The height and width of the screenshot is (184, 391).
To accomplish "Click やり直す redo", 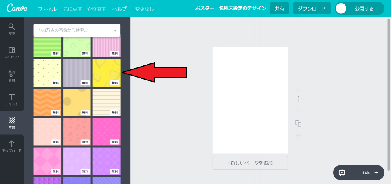I will (x=97, y=9).
